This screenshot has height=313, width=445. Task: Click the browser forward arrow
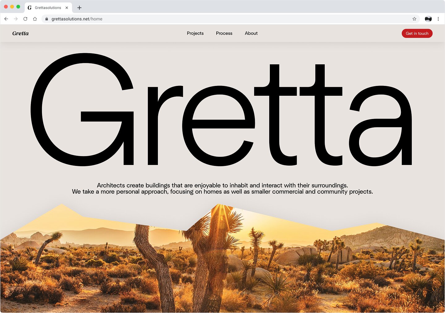pos(16,19)
